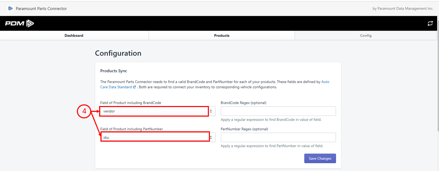Open the Dashboard tab
The width and height of the screenshot is (439, 171).
[x=74, y=36]
